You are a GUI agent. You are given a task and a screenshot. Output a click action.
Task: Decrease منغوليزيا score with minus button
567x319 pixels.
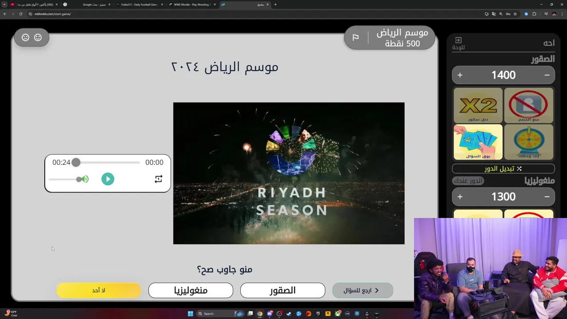point(547,197)
